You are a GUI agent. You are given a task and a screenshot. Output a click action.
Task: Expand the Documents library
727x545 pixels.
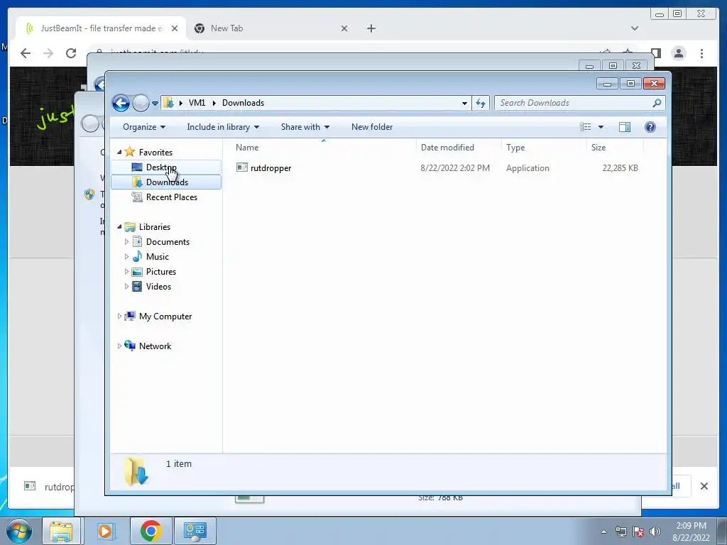[x=126, y=241]
